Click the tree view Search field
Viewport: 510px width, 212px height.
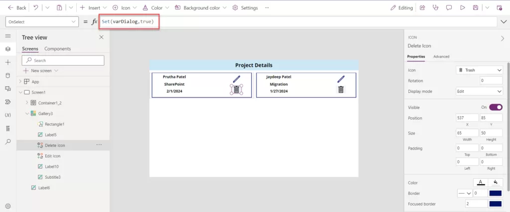point(63,61)
